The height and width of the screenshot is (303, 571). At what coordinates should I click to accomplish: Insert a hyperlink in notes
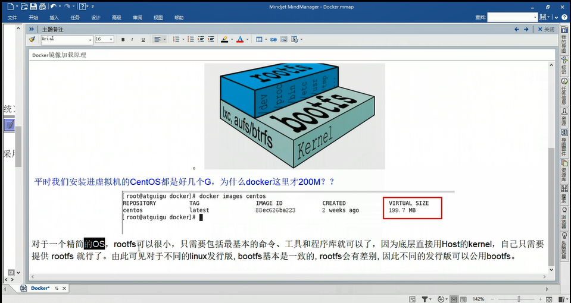click(273, 39)
